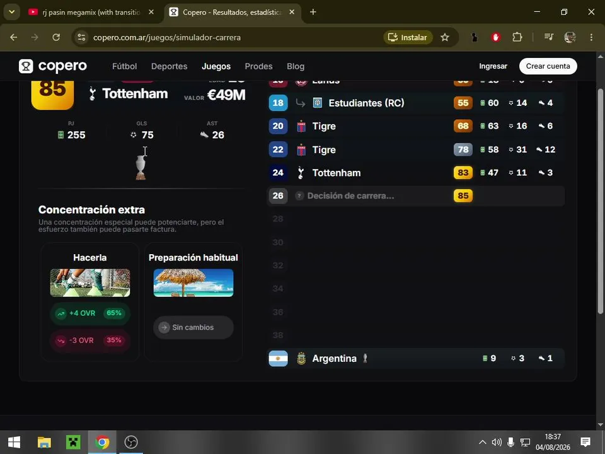605x454 pixels.
Task: Click the Argentina national team row
Action: [x=416, y=358]
